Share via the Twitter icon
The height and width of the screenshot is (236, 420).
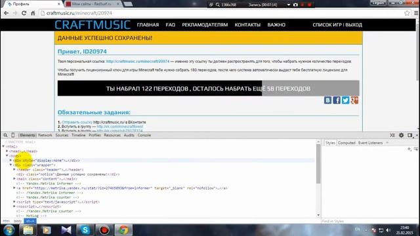[x=346, y=100]
